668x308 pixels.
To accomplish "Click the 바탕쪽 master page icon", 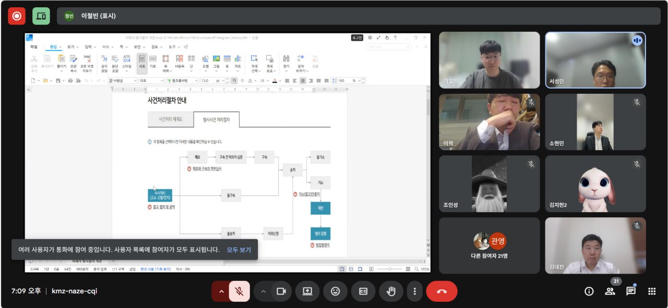I will click(x=180, y=62).
